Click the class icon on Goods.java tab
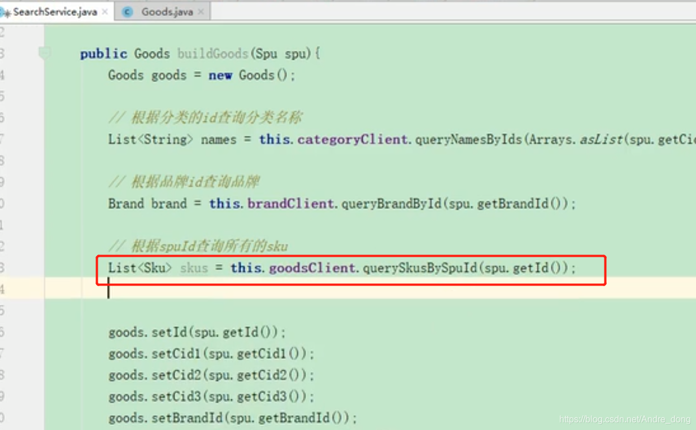Image resolution: width=696 pixels, height=430 pixels. pos(127,11)
